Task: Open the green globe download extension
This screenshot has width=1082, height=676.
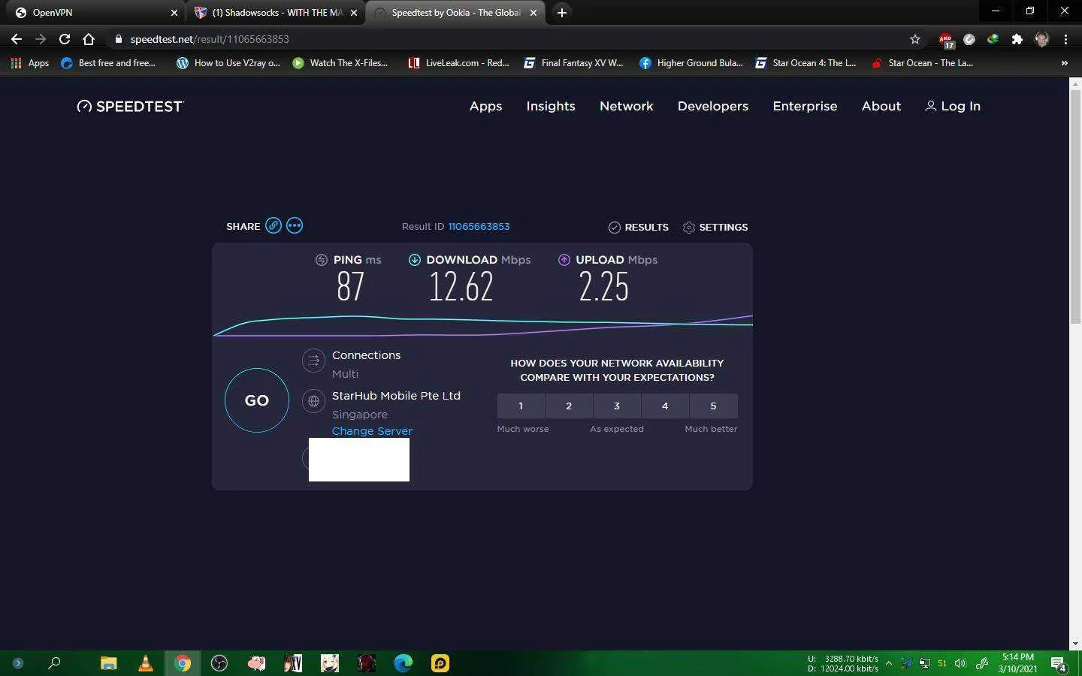Action: click(x=993, y=39)
